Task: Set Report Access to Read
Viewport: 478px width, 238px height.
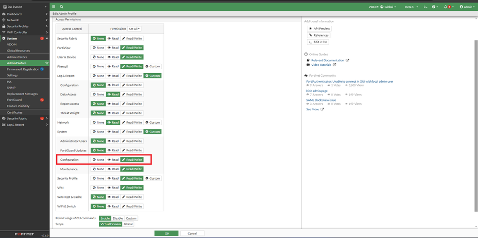Action: coord(113,103)
